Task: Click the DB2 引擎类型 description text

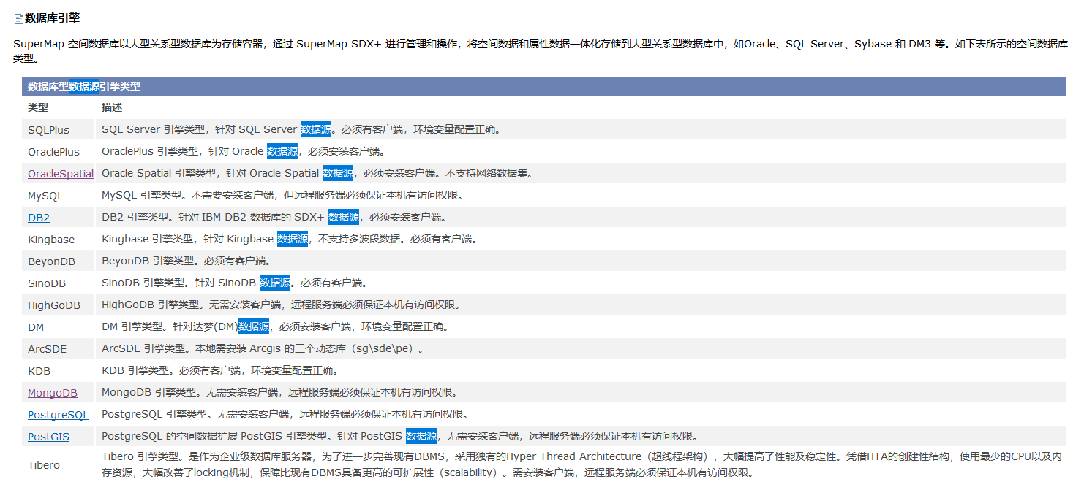Action: 274,217
